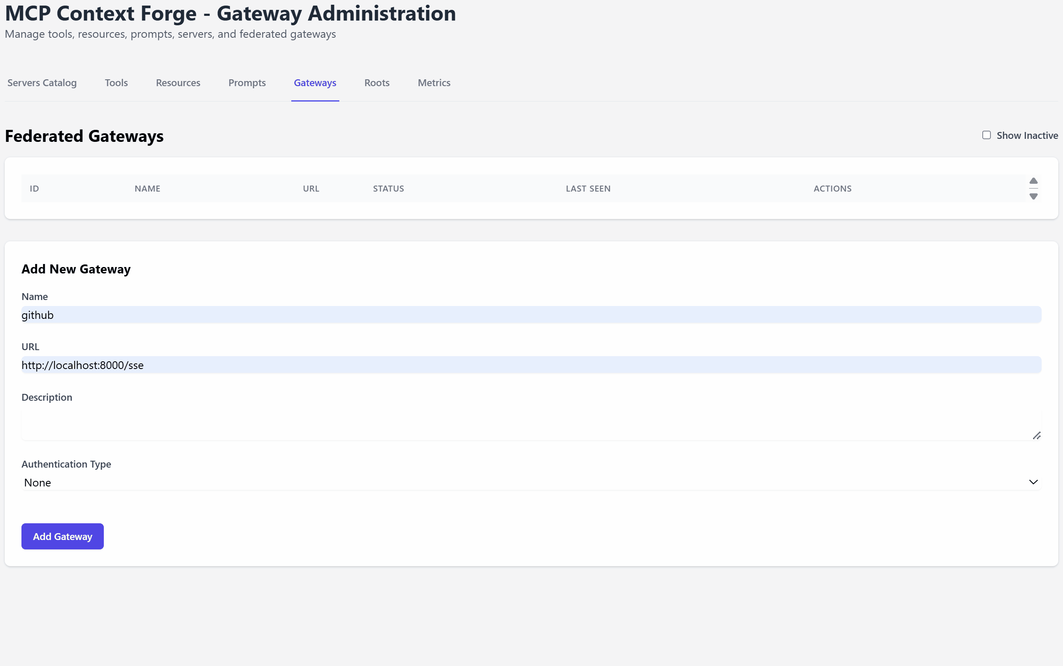Screen dimensions: 1063x666
Task: Click the Name field containing github
Action: tap(531, 315)
